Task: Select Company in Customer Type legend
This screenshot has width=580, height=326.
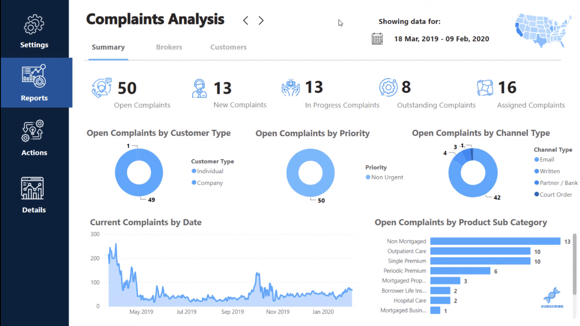Action: click(207, 183)
